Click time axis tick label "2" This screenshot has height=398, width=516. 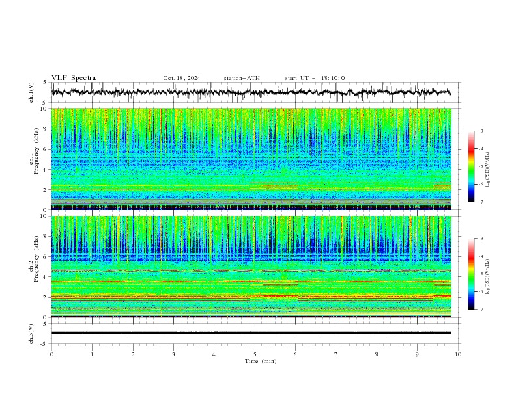click(x=133, y=354)
